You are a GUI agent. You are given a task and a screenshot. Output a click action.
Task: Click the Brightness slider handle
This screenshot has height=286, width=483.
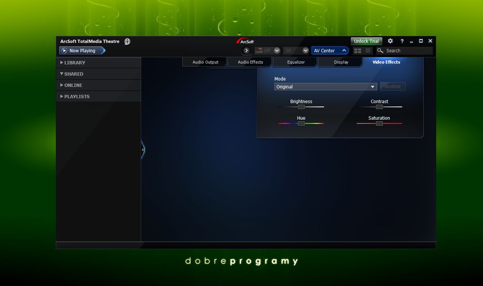coord(301,107)
